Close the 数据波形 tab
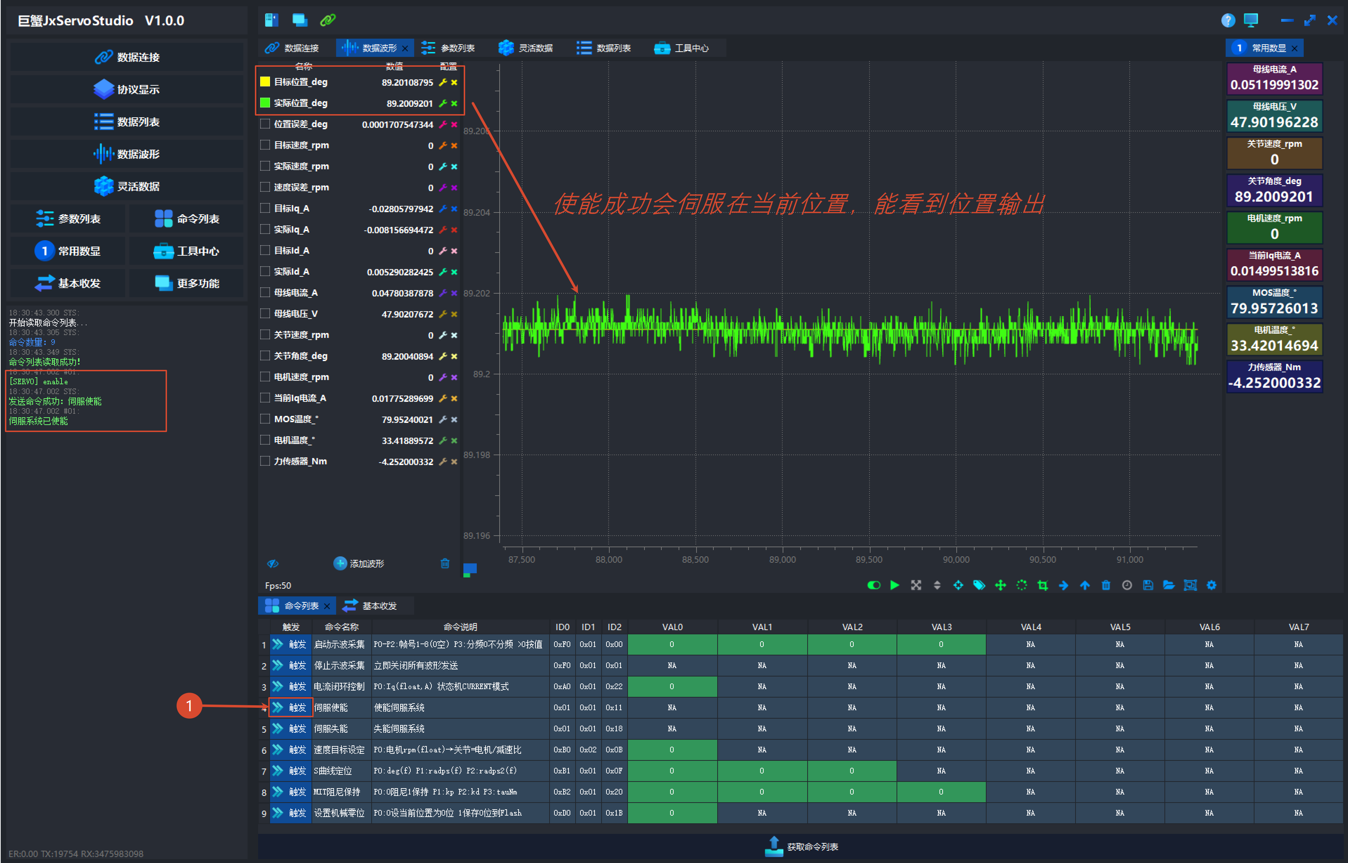 pos(405,49)
